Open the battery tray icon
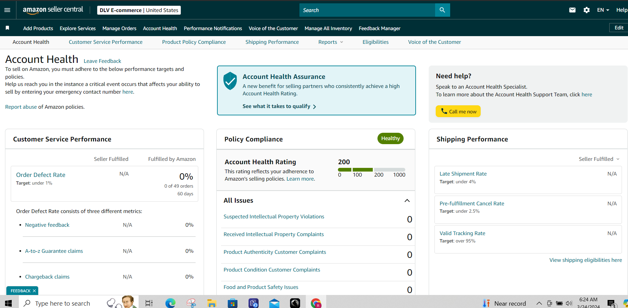 pos(559,303)
